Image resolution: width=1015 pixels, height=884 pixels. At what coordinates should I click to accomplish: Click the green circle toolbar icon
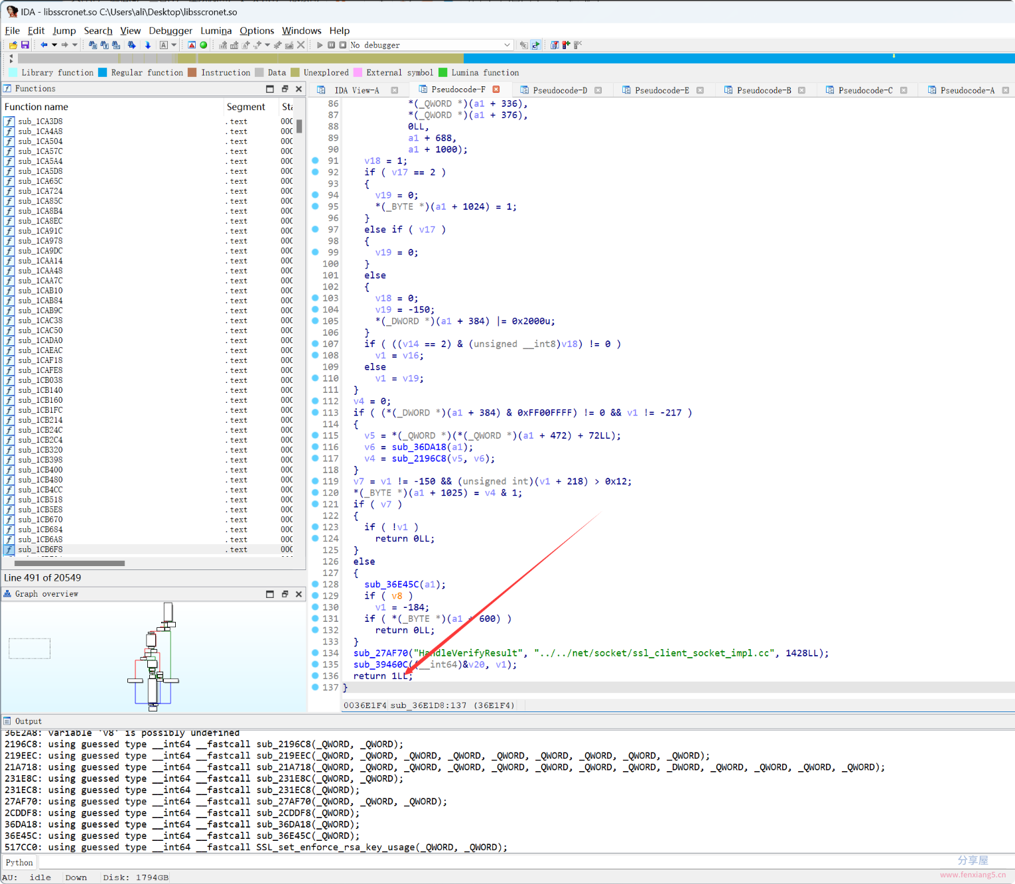204,45
